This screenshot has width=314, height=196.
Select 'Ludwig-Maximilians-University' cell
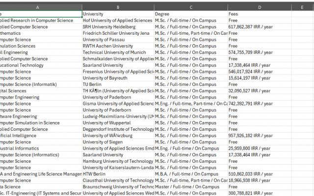tap(118, 117)
